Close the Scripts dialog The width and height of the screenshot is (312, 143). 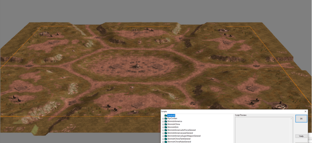(305, 112)
